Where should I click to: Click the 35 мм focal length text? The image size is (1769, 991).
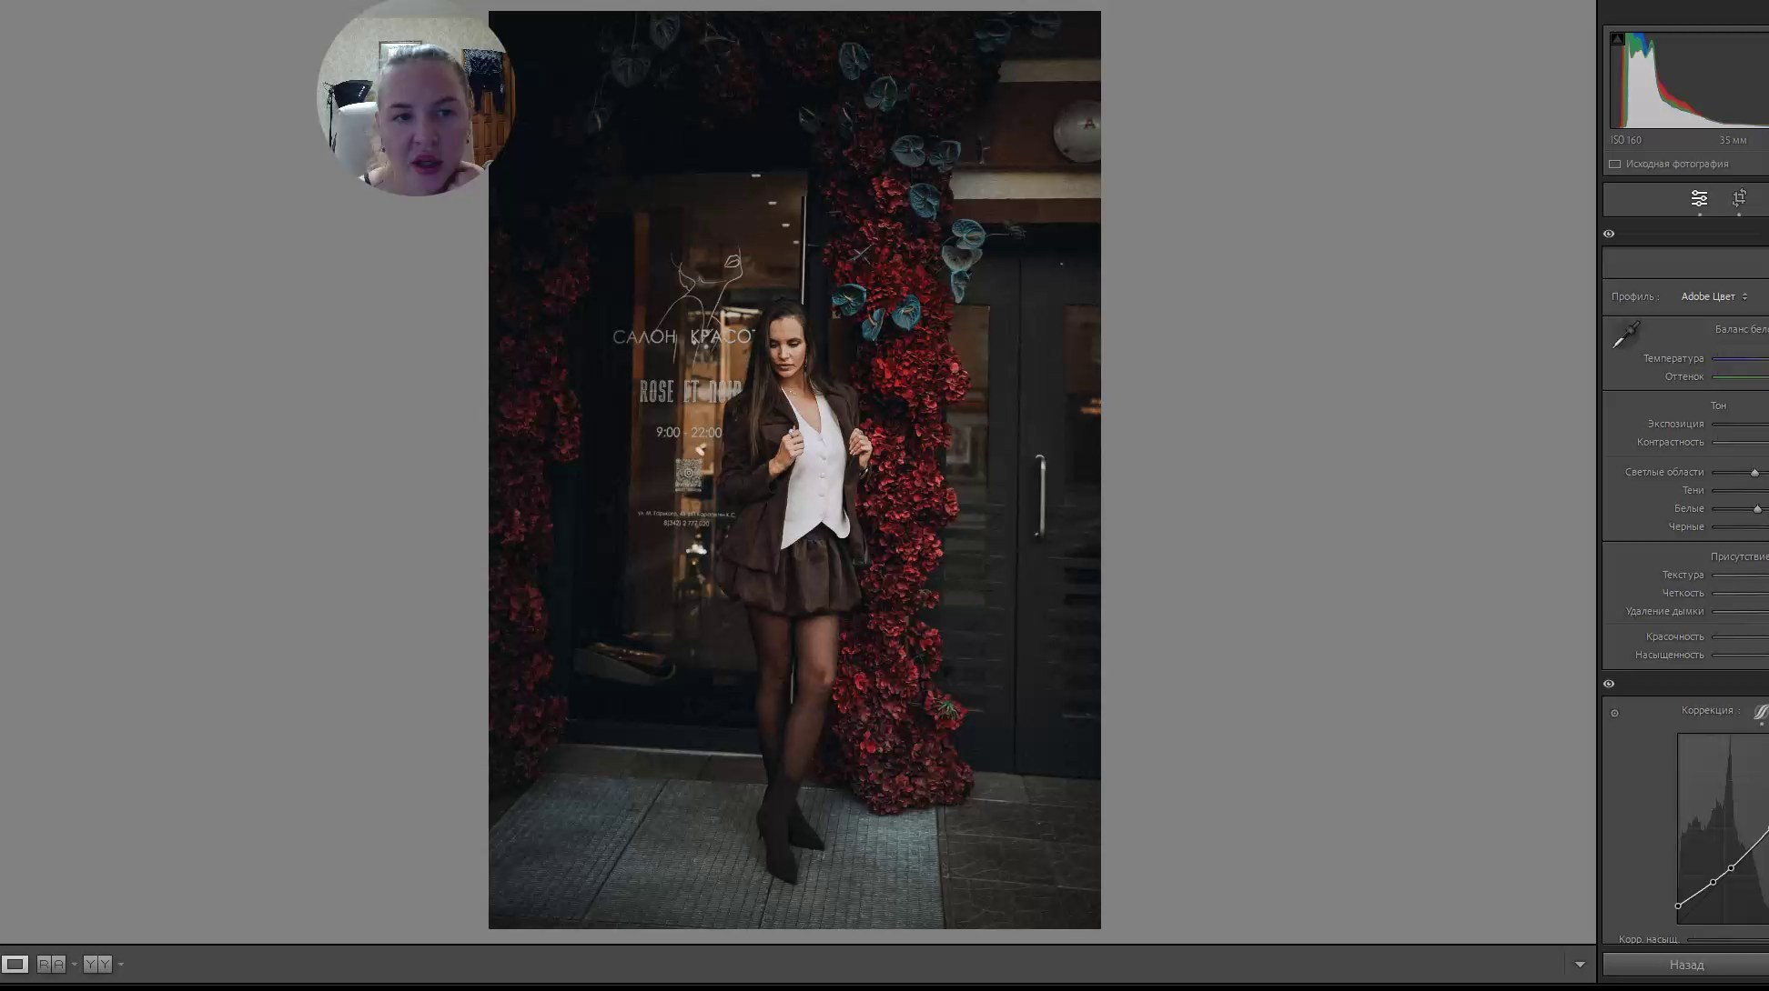pos(1733,140)
